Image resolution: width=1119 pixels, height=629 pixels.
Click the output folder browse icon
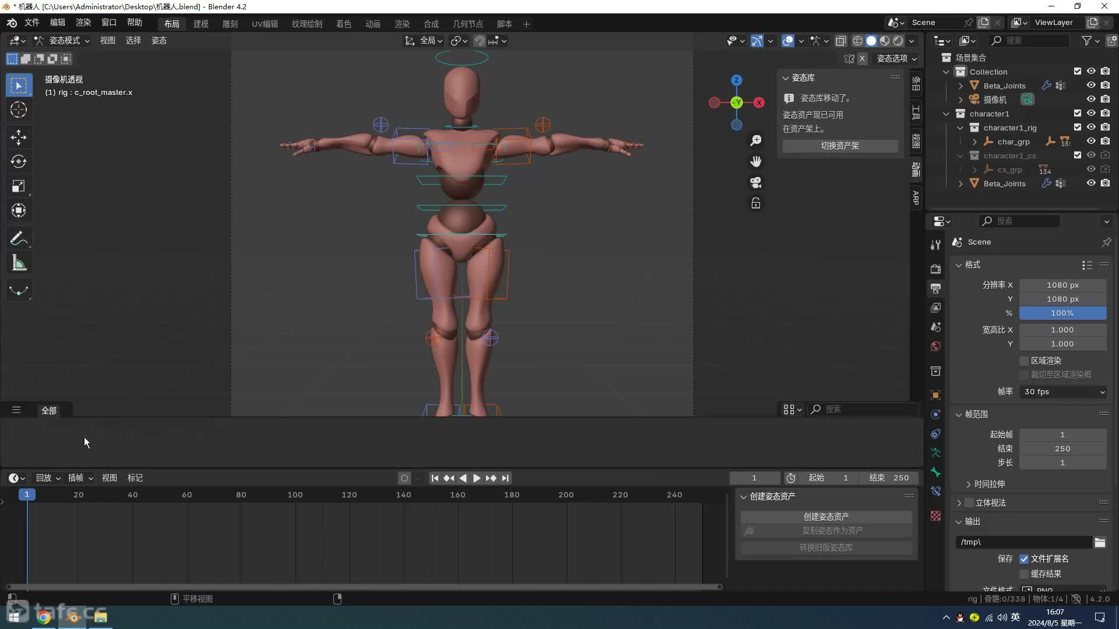(1100, 542)
